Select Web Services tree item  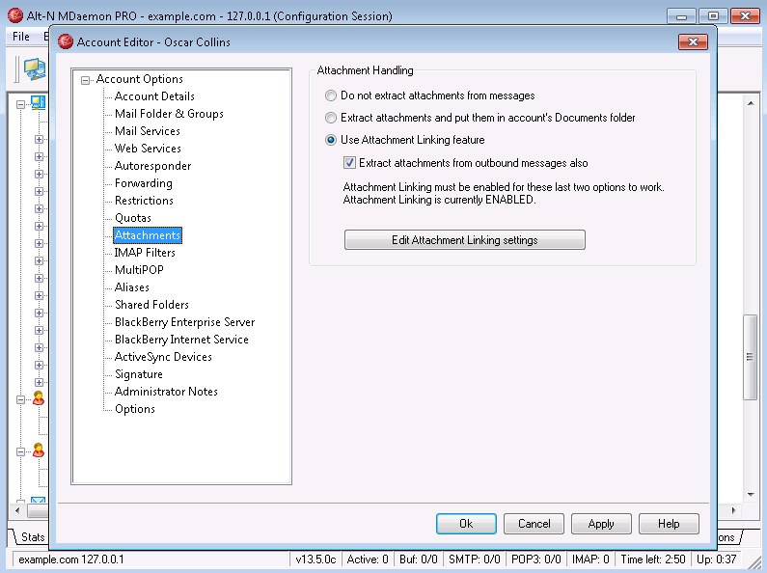pos(148,149)
